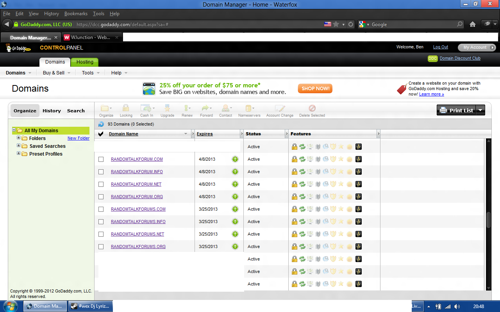Sort by the Expires column header

205,134
